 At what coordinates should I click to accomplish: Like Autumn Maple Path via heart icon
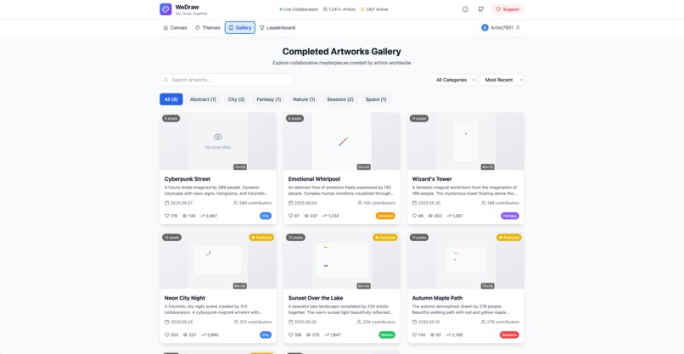[x=414, y=334]
